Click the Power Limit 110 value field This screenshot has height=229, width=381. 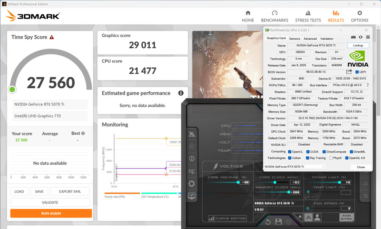(346, 182)
